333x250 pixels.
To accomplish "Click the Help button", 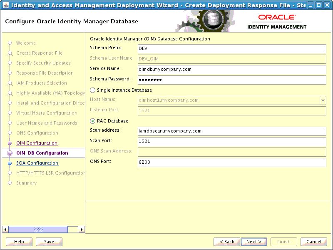I will [19, 242].
